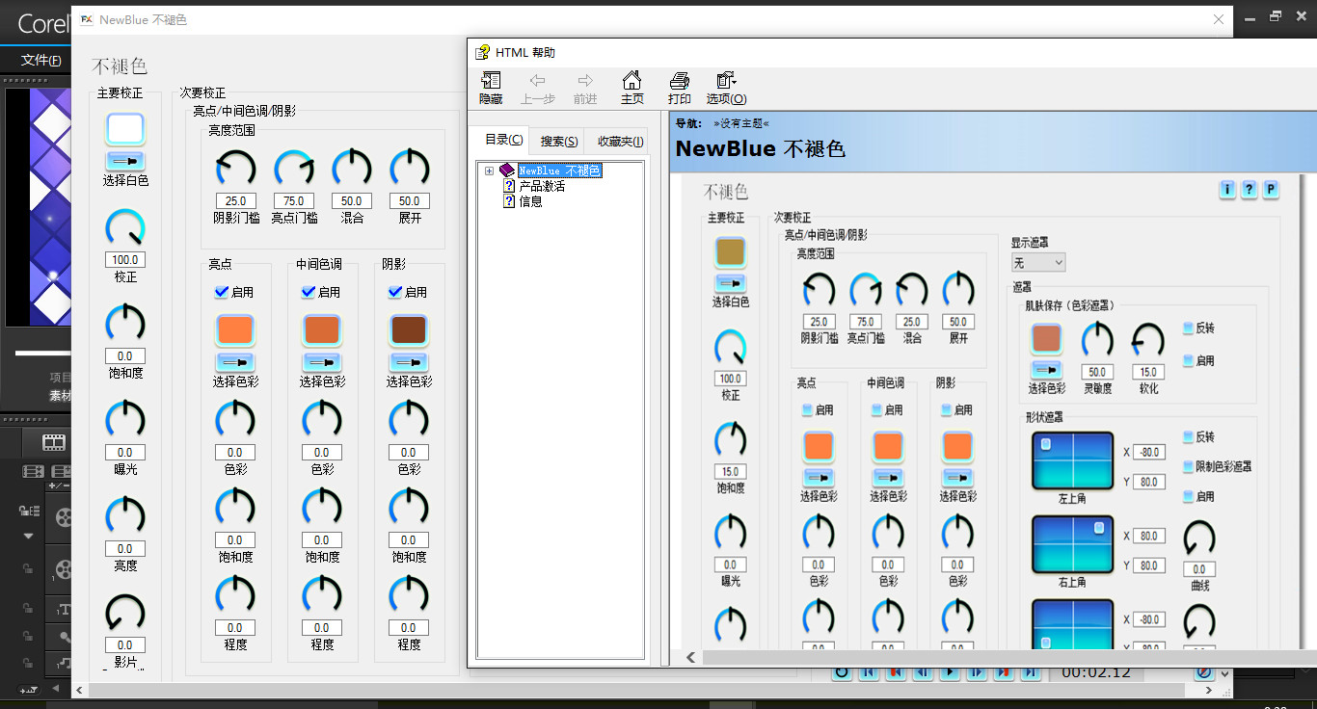Viewport: 1317px width, 709px height.
Task: Click the Home (主页) icon in HTML Help
Action: point(632,88)
